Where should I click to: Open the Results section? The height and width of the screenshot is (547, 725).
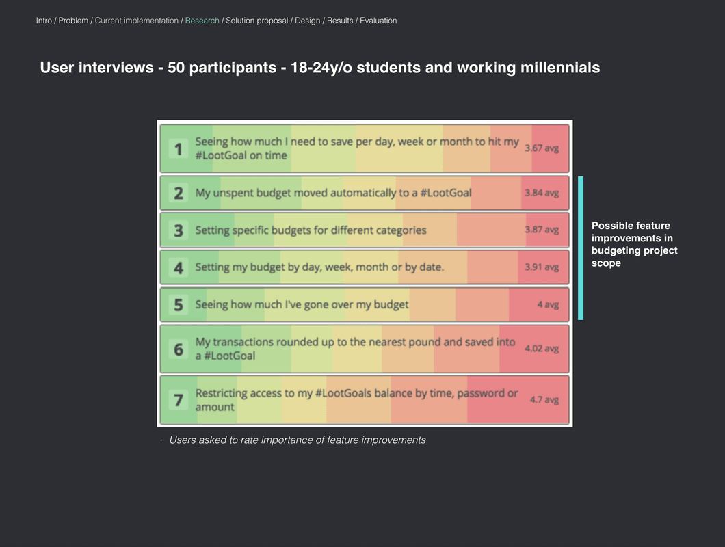tap(340, 21)
